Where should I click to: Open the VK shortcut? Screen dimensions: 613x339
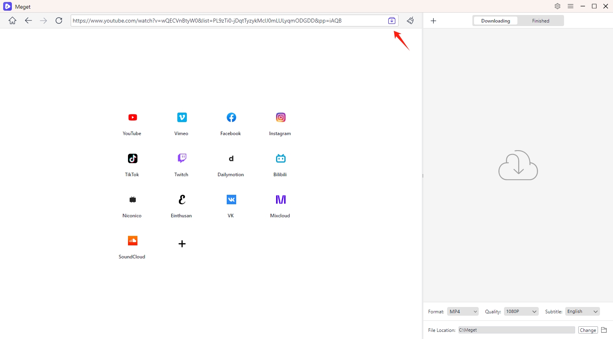point(231,200)
